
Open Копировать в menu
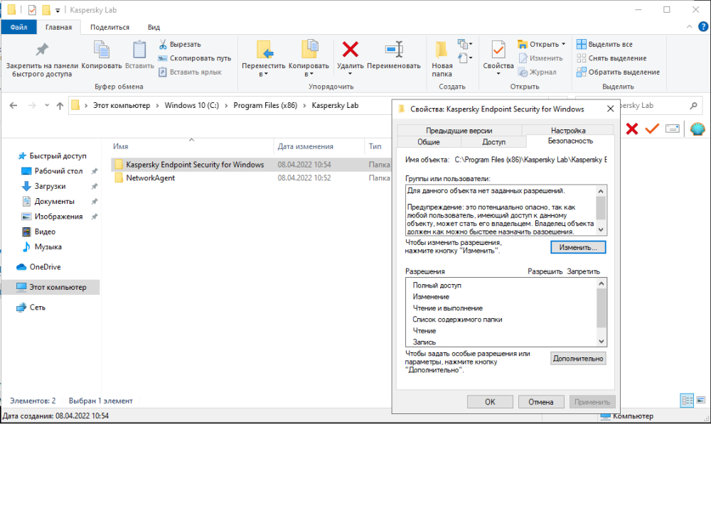309,59
